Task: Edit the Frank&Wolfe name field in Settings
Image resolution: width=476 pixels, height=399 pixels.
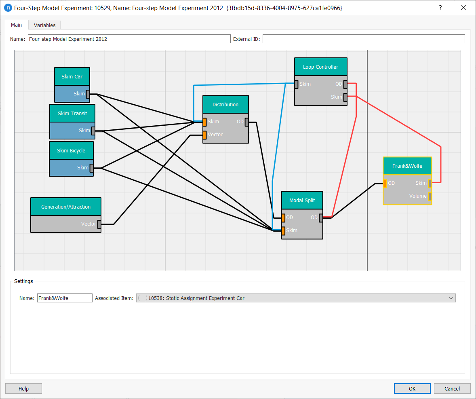Action: pos(65,298)
